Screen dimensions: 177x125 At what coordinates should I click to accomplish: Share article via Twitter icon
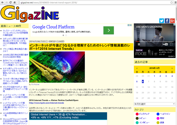pyautogui.click(x=161, y=21)
